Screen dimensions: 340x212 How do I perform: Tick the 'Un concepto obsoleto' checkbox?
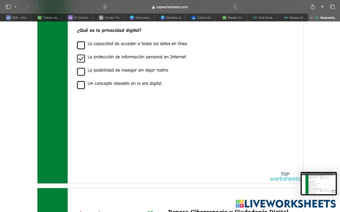click(81, 85)
